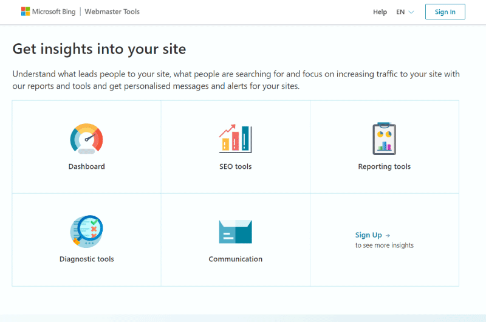Click the Reporting tools label
The height and width of the screenshot is (322, 486).
(385, 166)
